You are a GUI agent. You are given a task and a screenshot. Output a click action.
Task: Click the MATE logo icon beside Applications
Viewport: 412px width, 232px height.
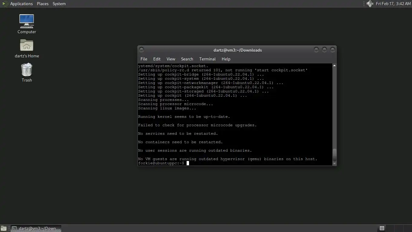(x=5, y=4)
